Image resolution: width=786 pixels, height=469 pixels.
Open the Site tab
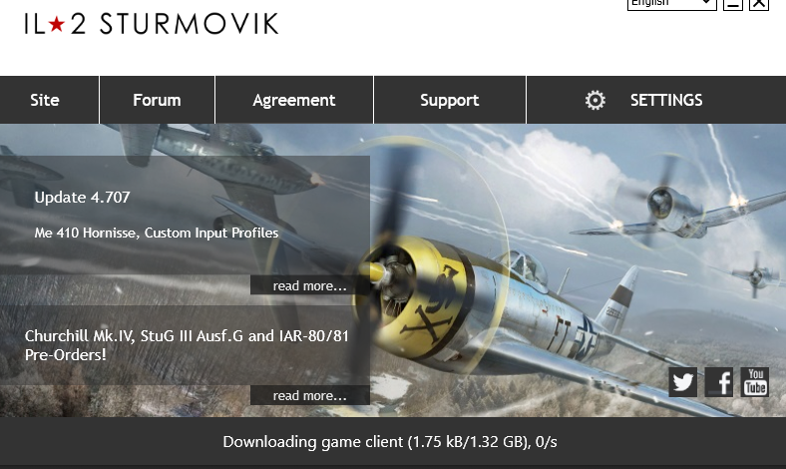(x=49, y=100)
